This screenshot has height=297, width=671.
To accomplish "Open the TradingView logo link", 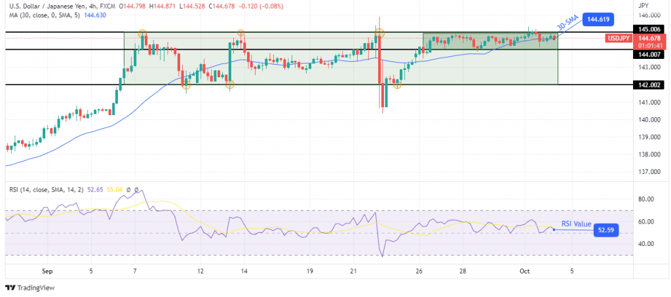I will 30,288.
